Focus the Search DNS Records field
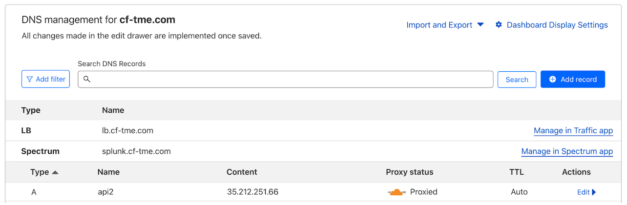 [288, 79]
